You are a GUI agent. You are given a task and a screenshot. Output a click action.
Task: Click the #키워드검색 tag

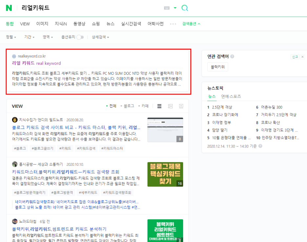86,148
